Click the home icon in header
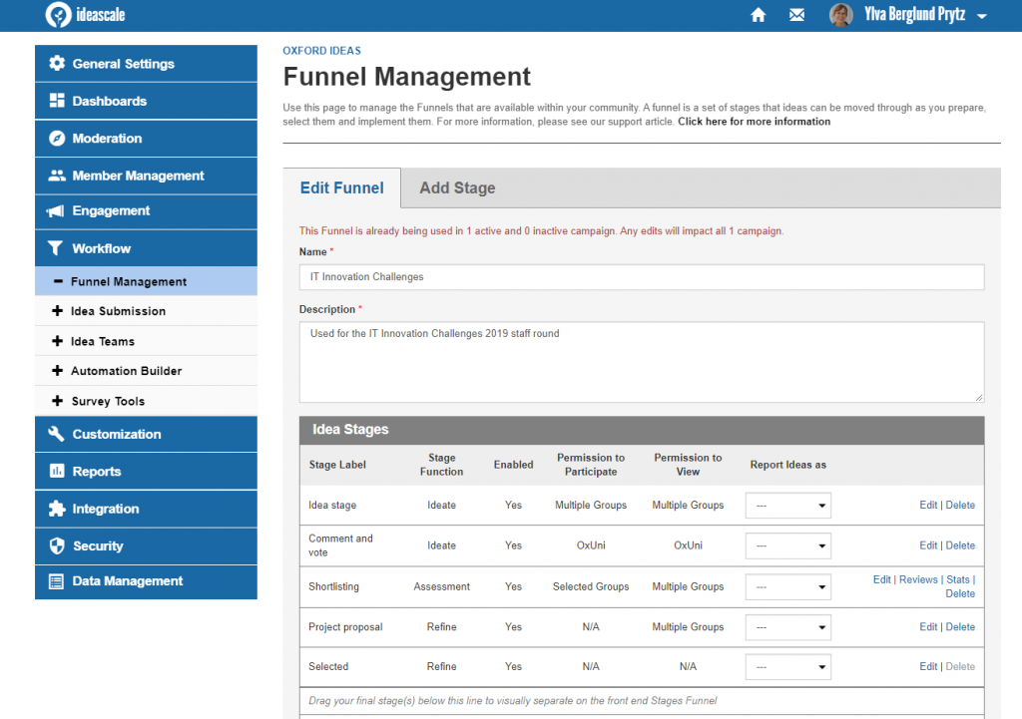This screenshot has height=719, width=1022. click(759, 15)
